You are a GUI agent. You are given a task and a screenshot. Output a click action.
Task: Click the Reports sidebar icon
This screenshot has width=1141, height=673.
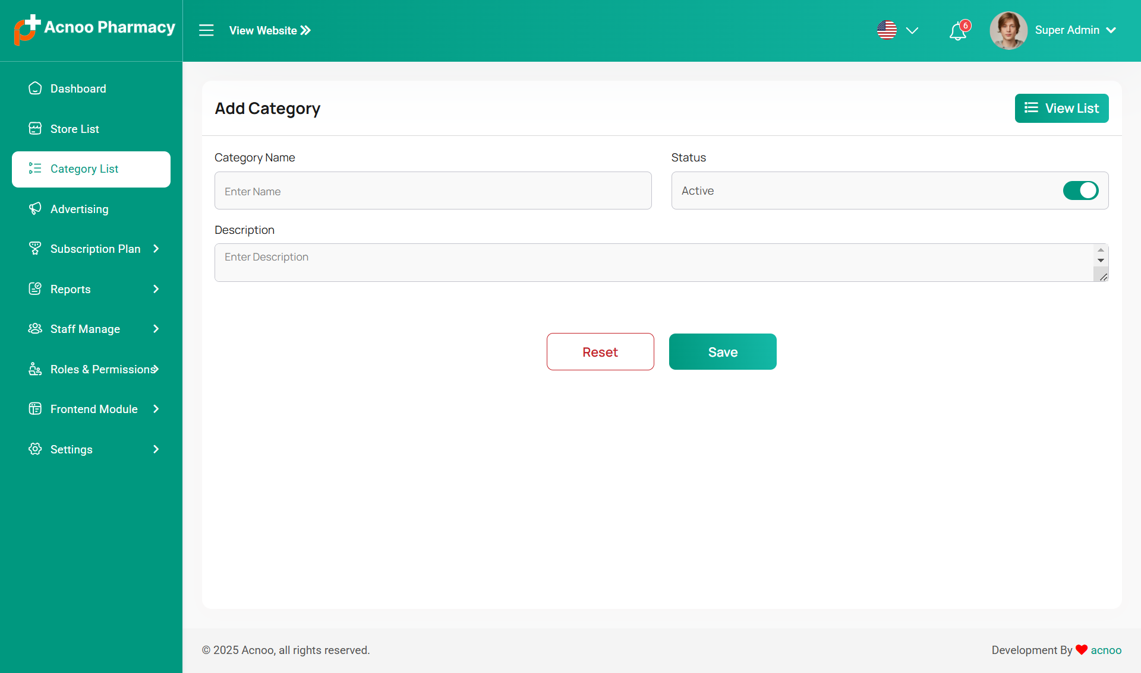tap(35, 289)
